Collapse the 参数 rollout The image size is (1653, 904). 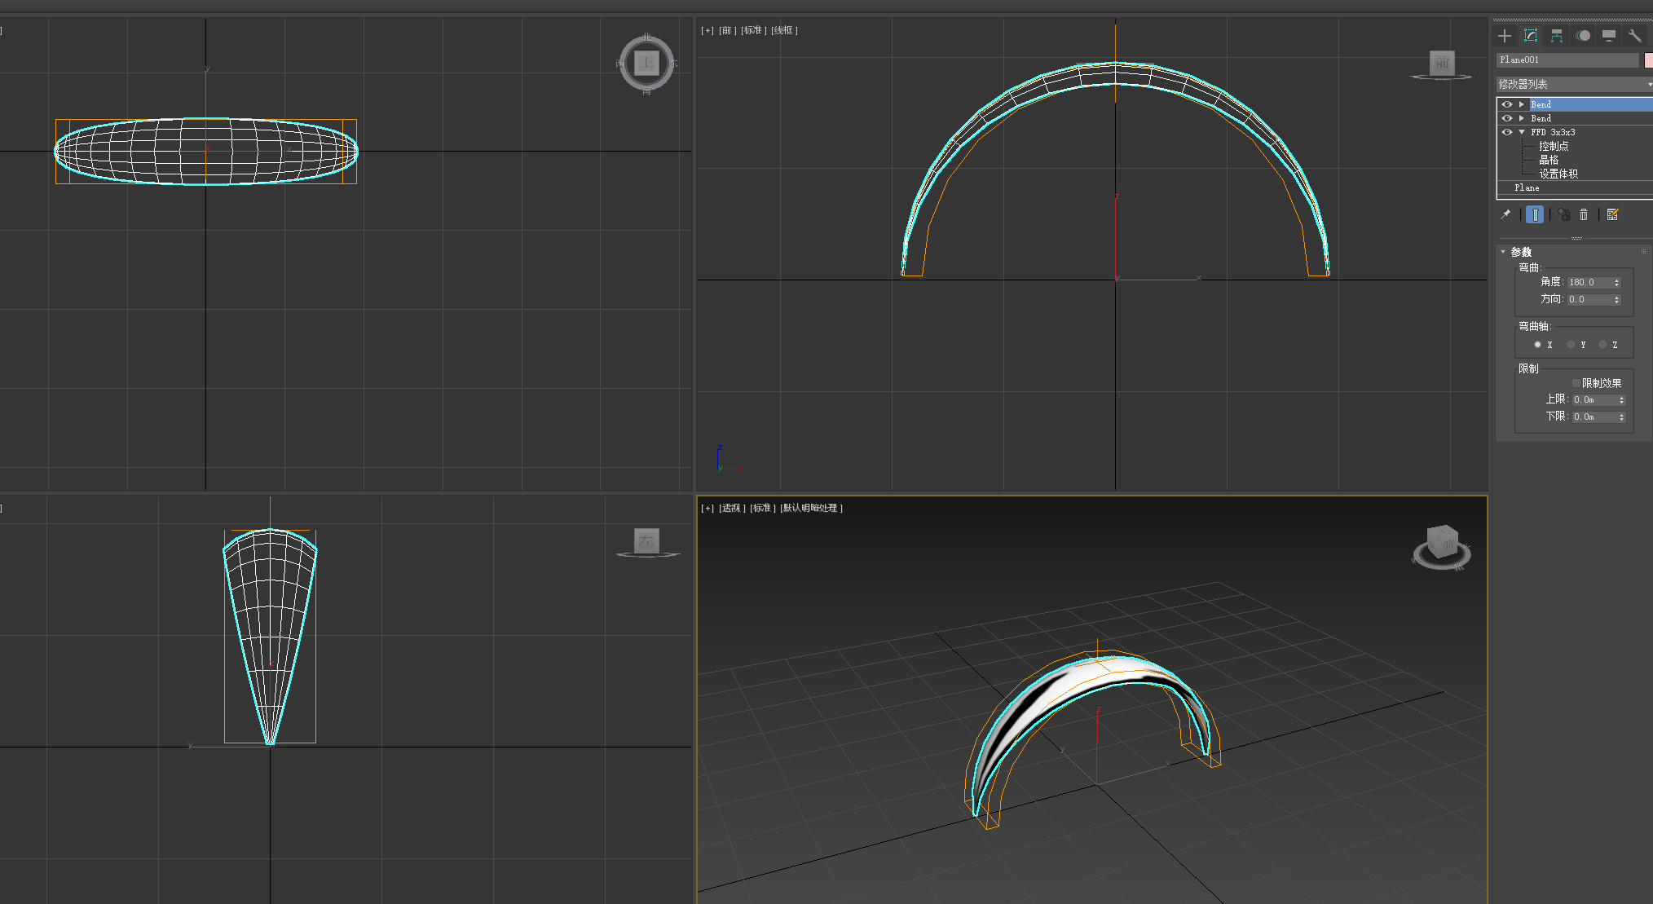1503,252
